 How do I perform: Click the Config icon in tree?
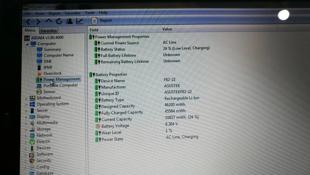pyautogui.click(x=32, y=167)
